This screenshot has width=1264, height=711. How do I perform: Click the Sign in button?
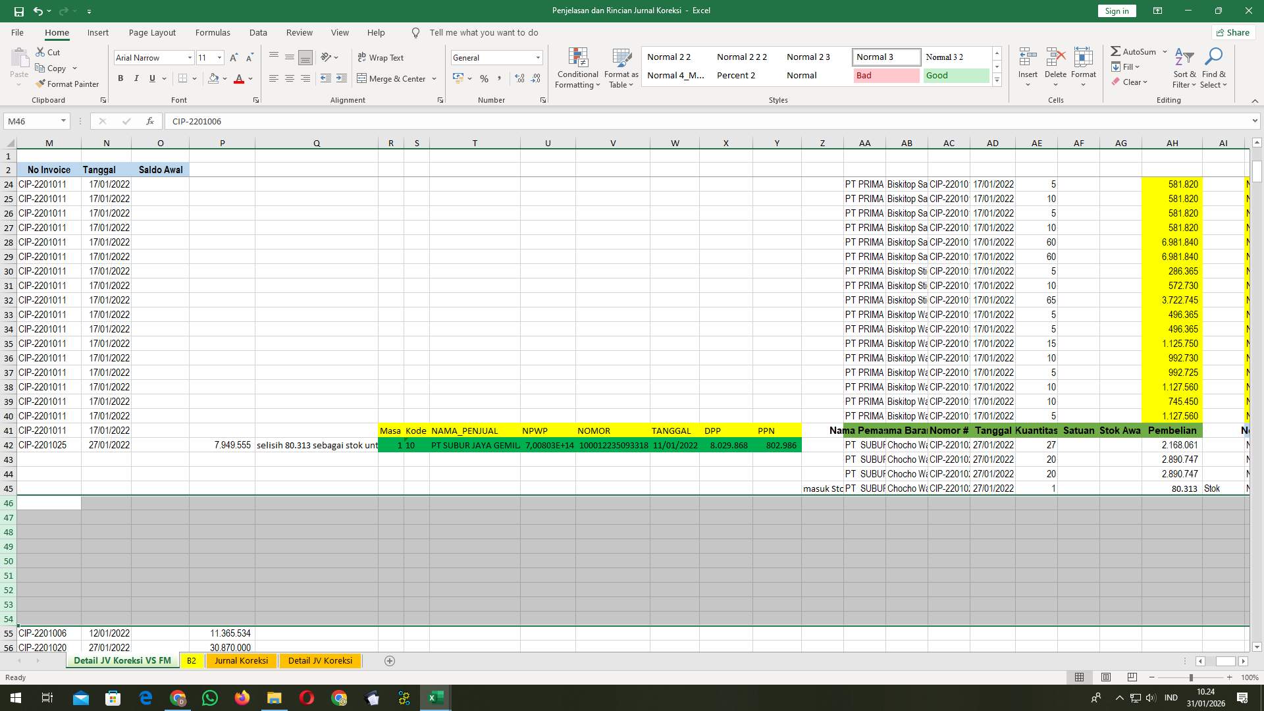point(1117,11)
